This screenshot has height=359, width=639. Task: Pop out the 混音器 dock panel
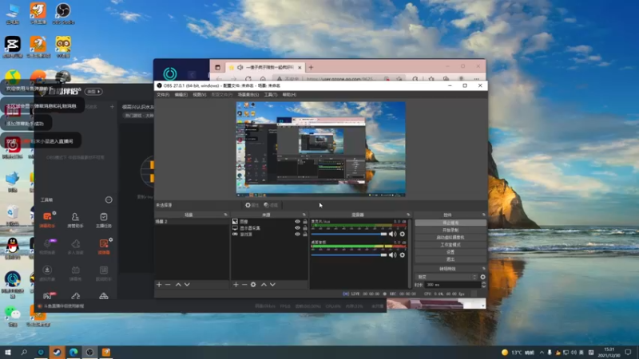point(408,215)
